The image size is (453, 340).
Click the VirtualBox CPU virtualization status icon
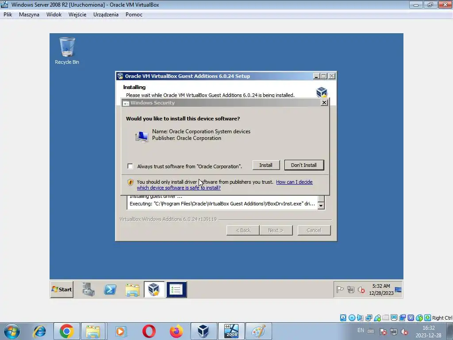coord(411,318)
